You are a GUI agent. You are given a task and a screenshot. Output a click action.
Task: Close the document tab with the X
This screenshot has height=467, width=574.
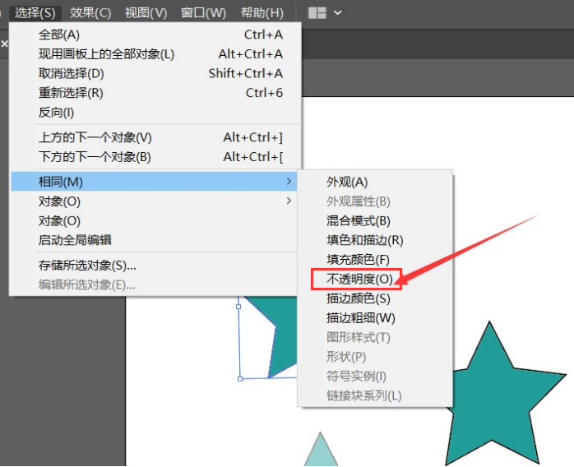4,44
